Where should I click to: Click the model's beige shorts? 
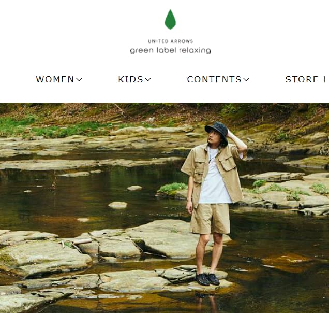click(x=210, y=219)
